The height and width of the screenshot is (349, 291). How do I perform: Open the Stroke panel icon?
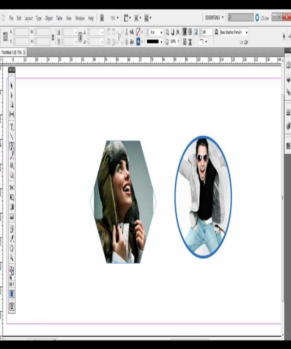(x=288, y=112)
